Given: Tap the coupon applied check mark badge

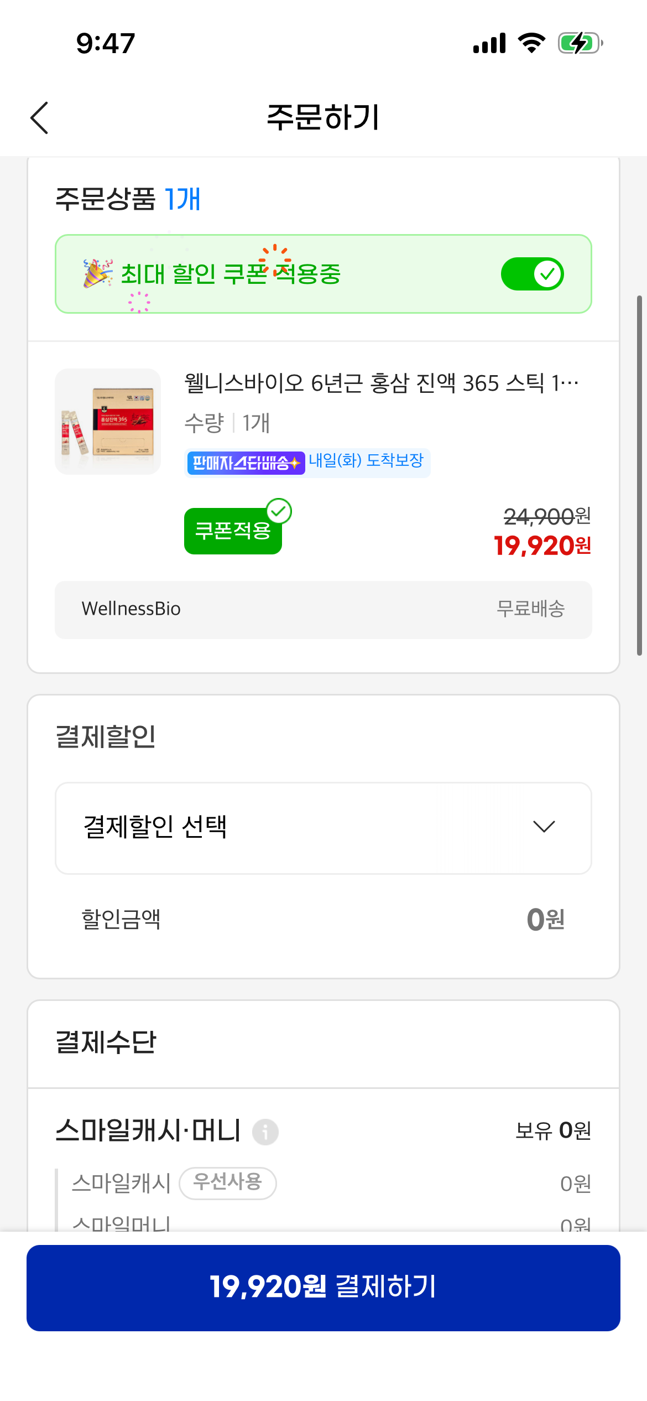Looking at the screenshot, I should (279, 511).
